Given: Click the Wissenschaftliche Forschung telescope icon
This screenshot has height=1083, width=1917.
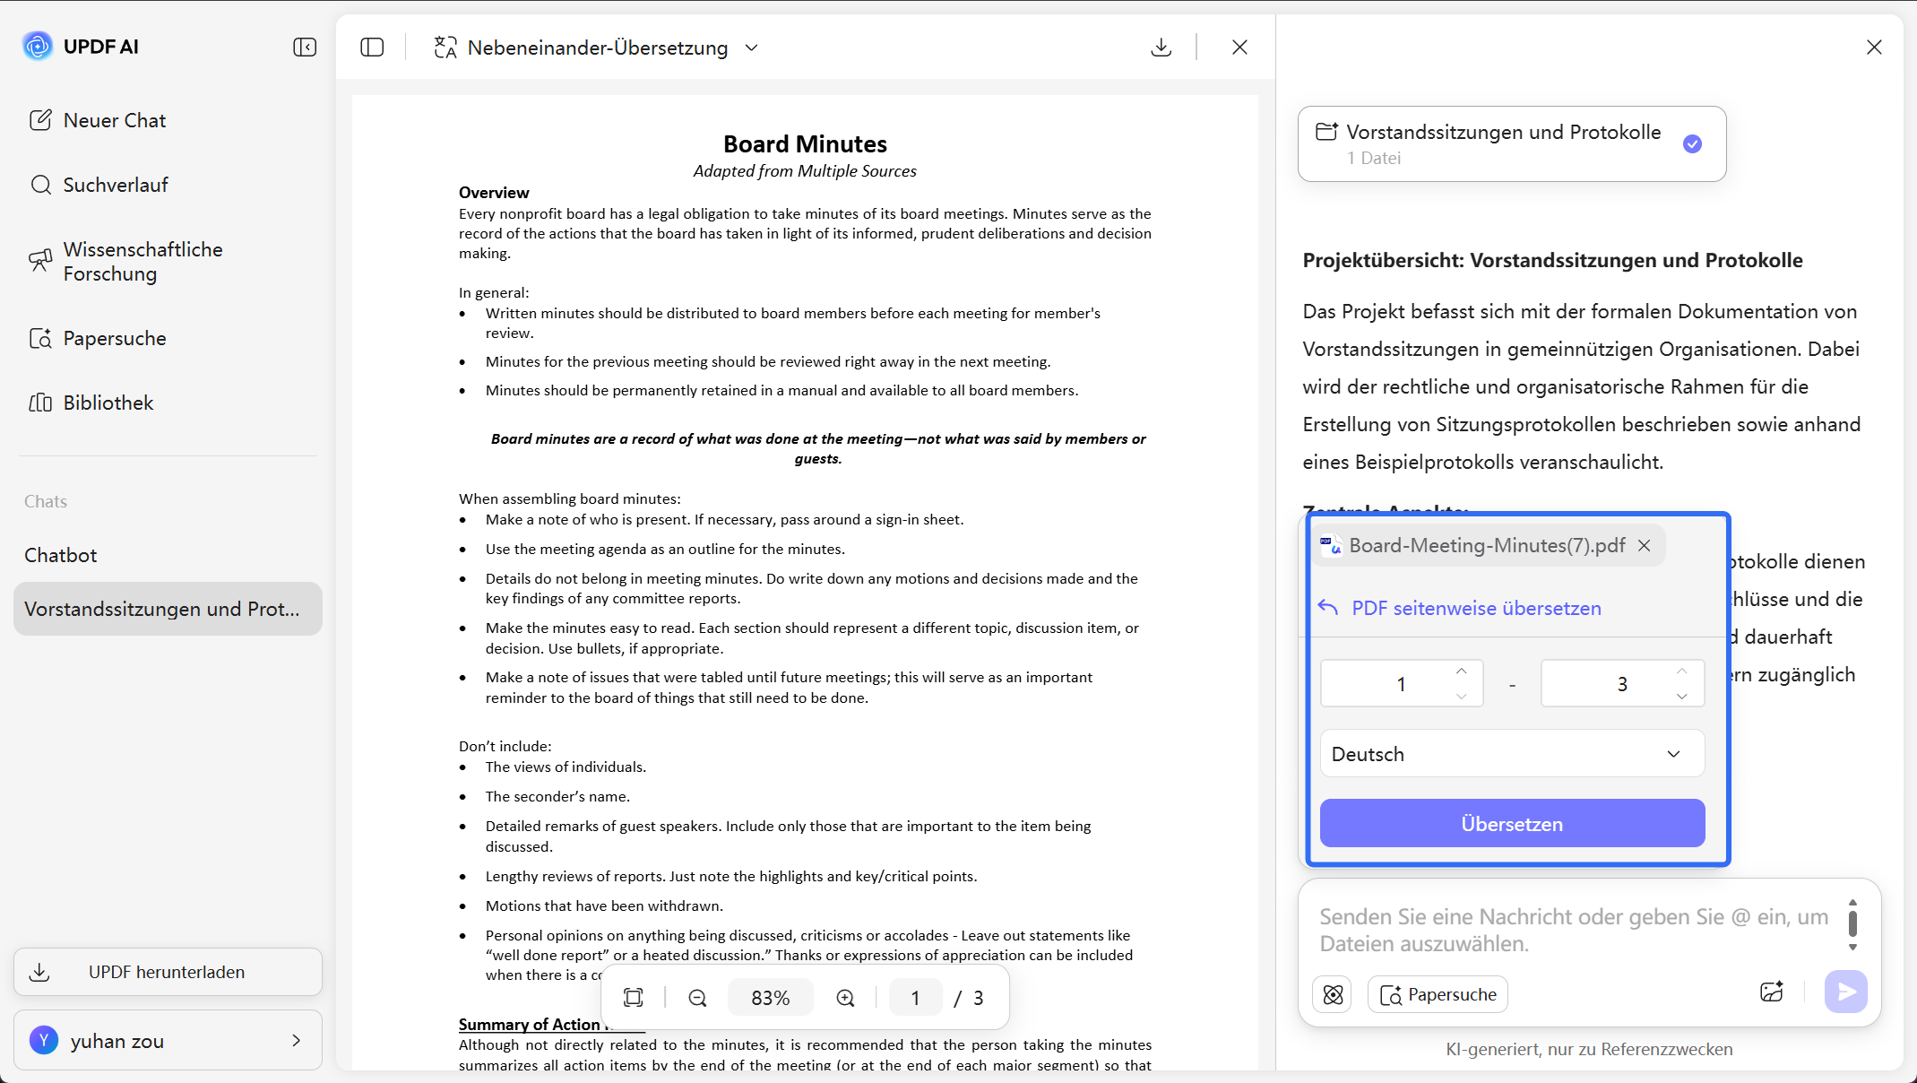Looking at the screenshot, I should (x=40, y=260).
